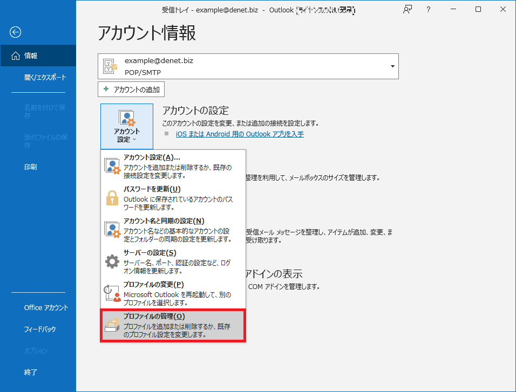Open iOS または Android 用の Outlook アプリを入手 link
The width and height of the screenshot is (516, 392).
click(240, 134)
